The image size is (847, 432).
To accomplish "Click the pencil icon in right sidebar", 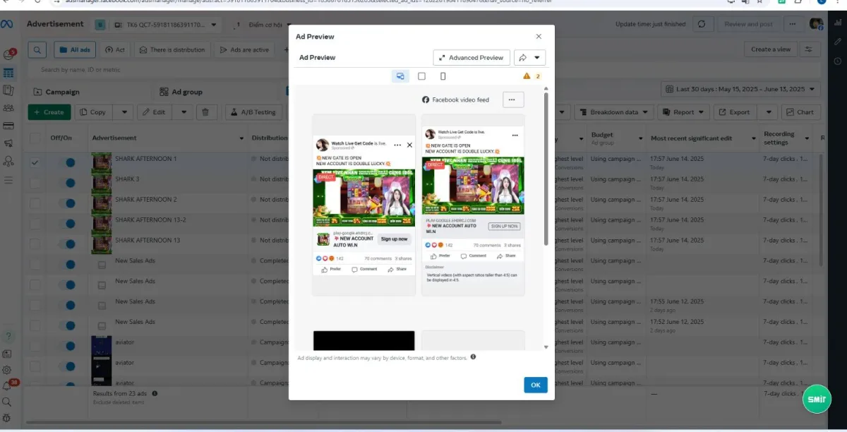I will 837,42.
